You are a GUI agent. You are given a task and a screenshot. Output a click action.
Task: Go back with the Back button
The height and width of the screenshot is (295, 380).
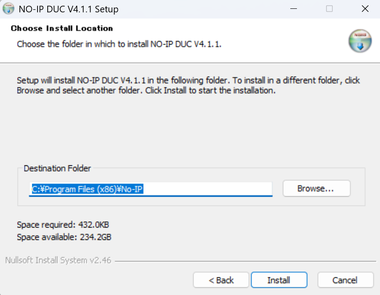click(x=221, y=280)
